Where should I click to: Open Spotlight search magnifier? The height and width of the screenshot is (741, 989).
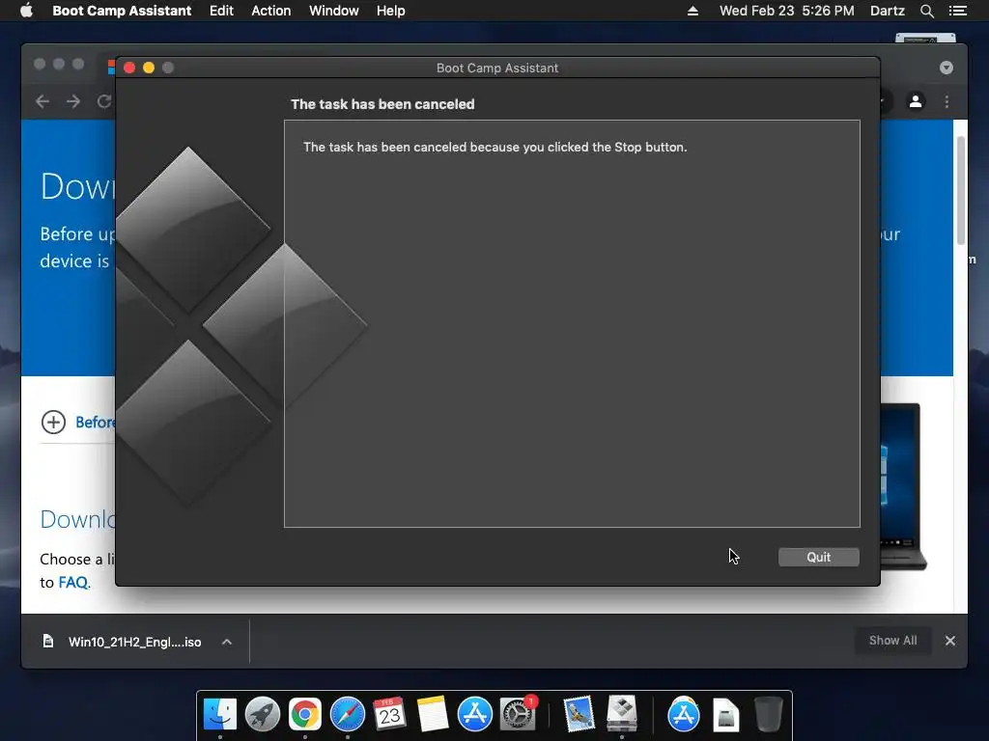click(926, 11)
